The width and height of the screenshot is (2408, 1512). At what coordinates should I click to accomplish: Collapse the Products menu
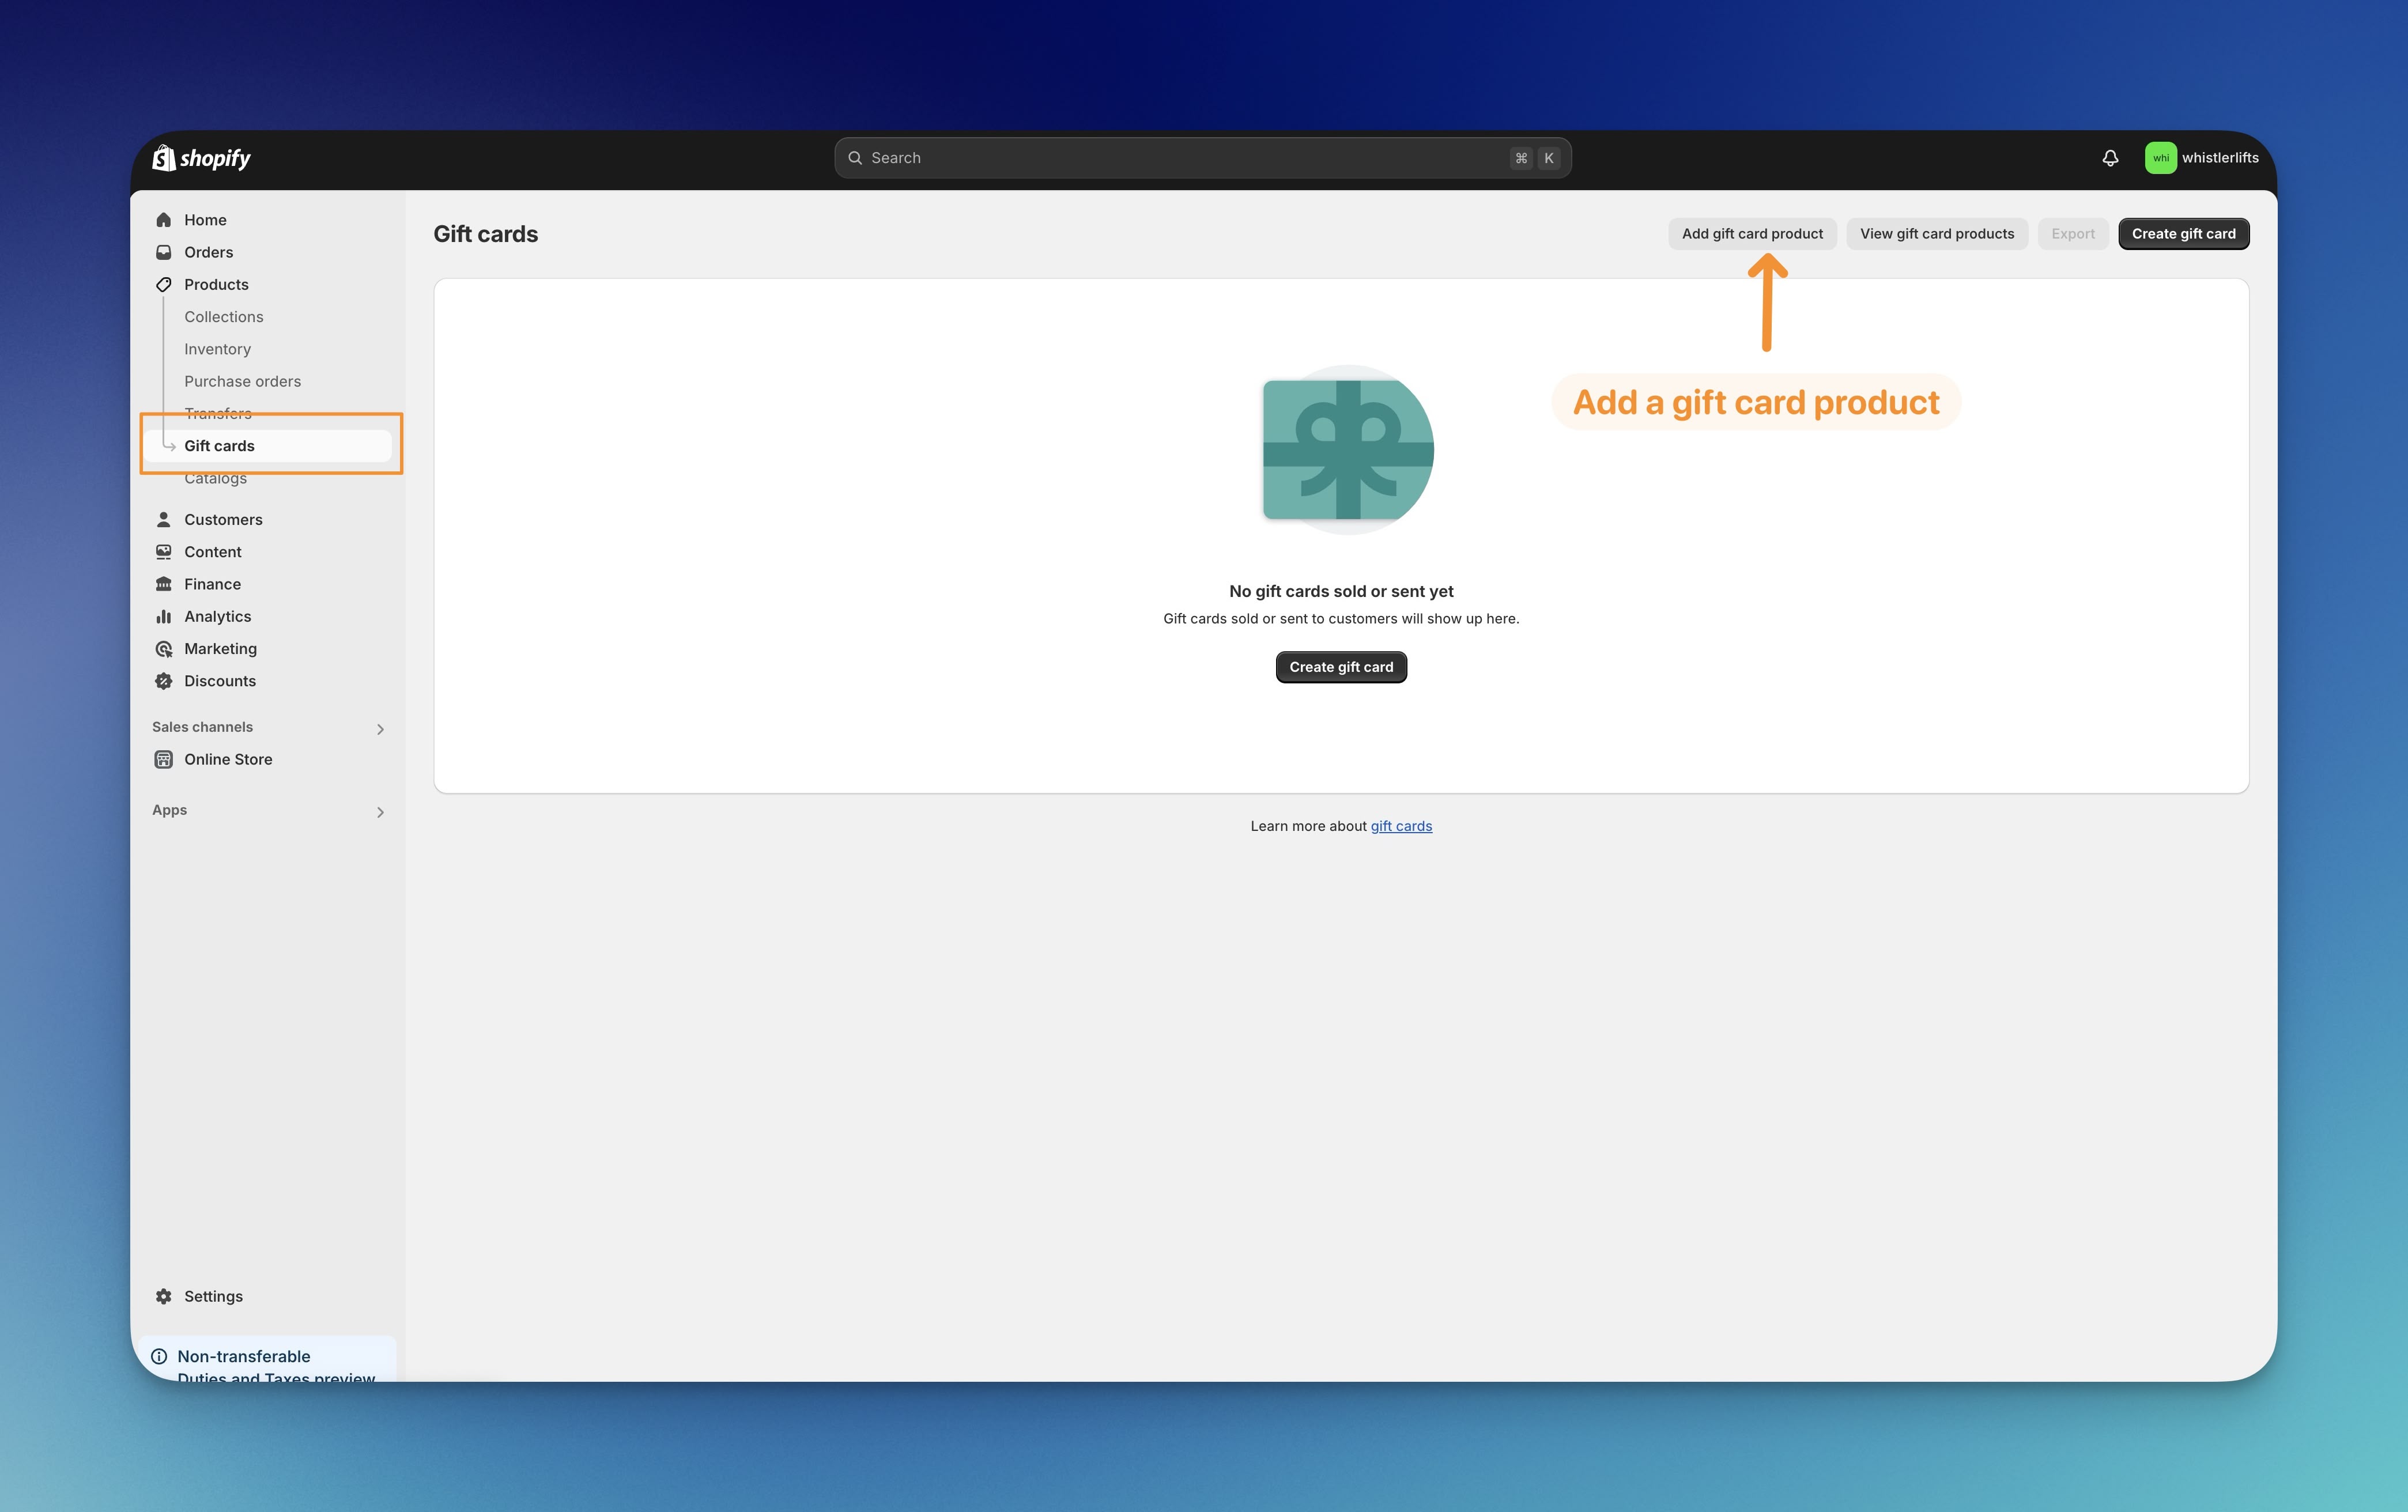point(216,285)
